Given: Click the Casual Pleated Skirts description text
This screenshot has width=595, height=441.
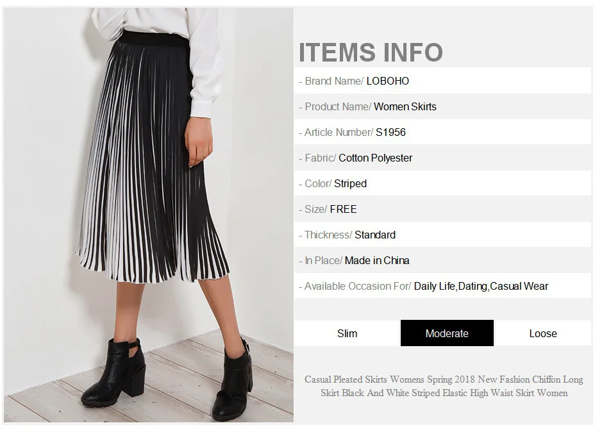Looking at the screenshot, I should coord(444,386).
